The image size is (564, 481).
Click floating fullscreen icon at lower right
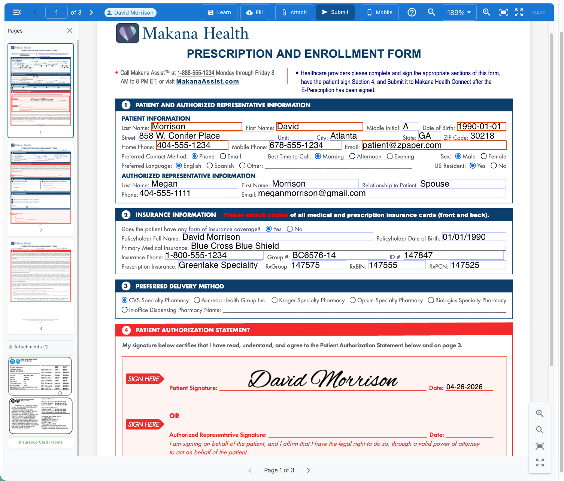540,463
